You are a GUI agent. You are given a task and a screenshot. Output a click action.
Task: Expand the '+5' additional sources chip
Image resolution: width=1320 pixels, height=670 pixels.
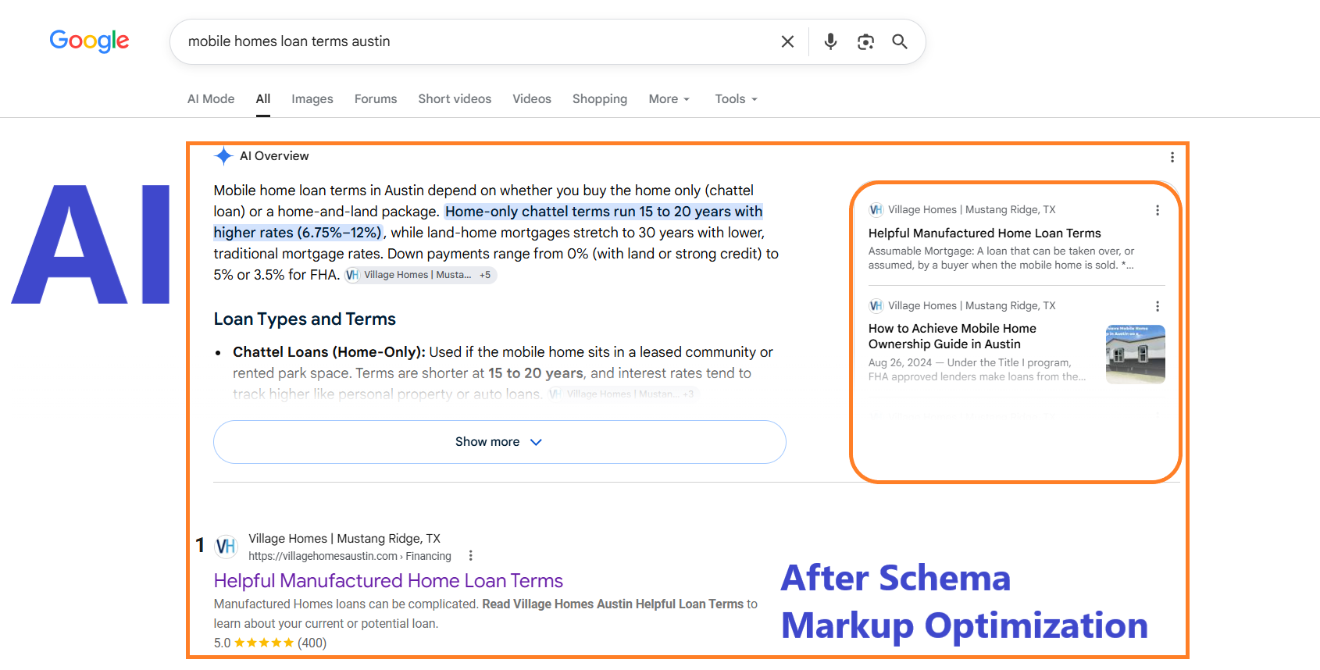pyautogui.click(x=485, y=275)
